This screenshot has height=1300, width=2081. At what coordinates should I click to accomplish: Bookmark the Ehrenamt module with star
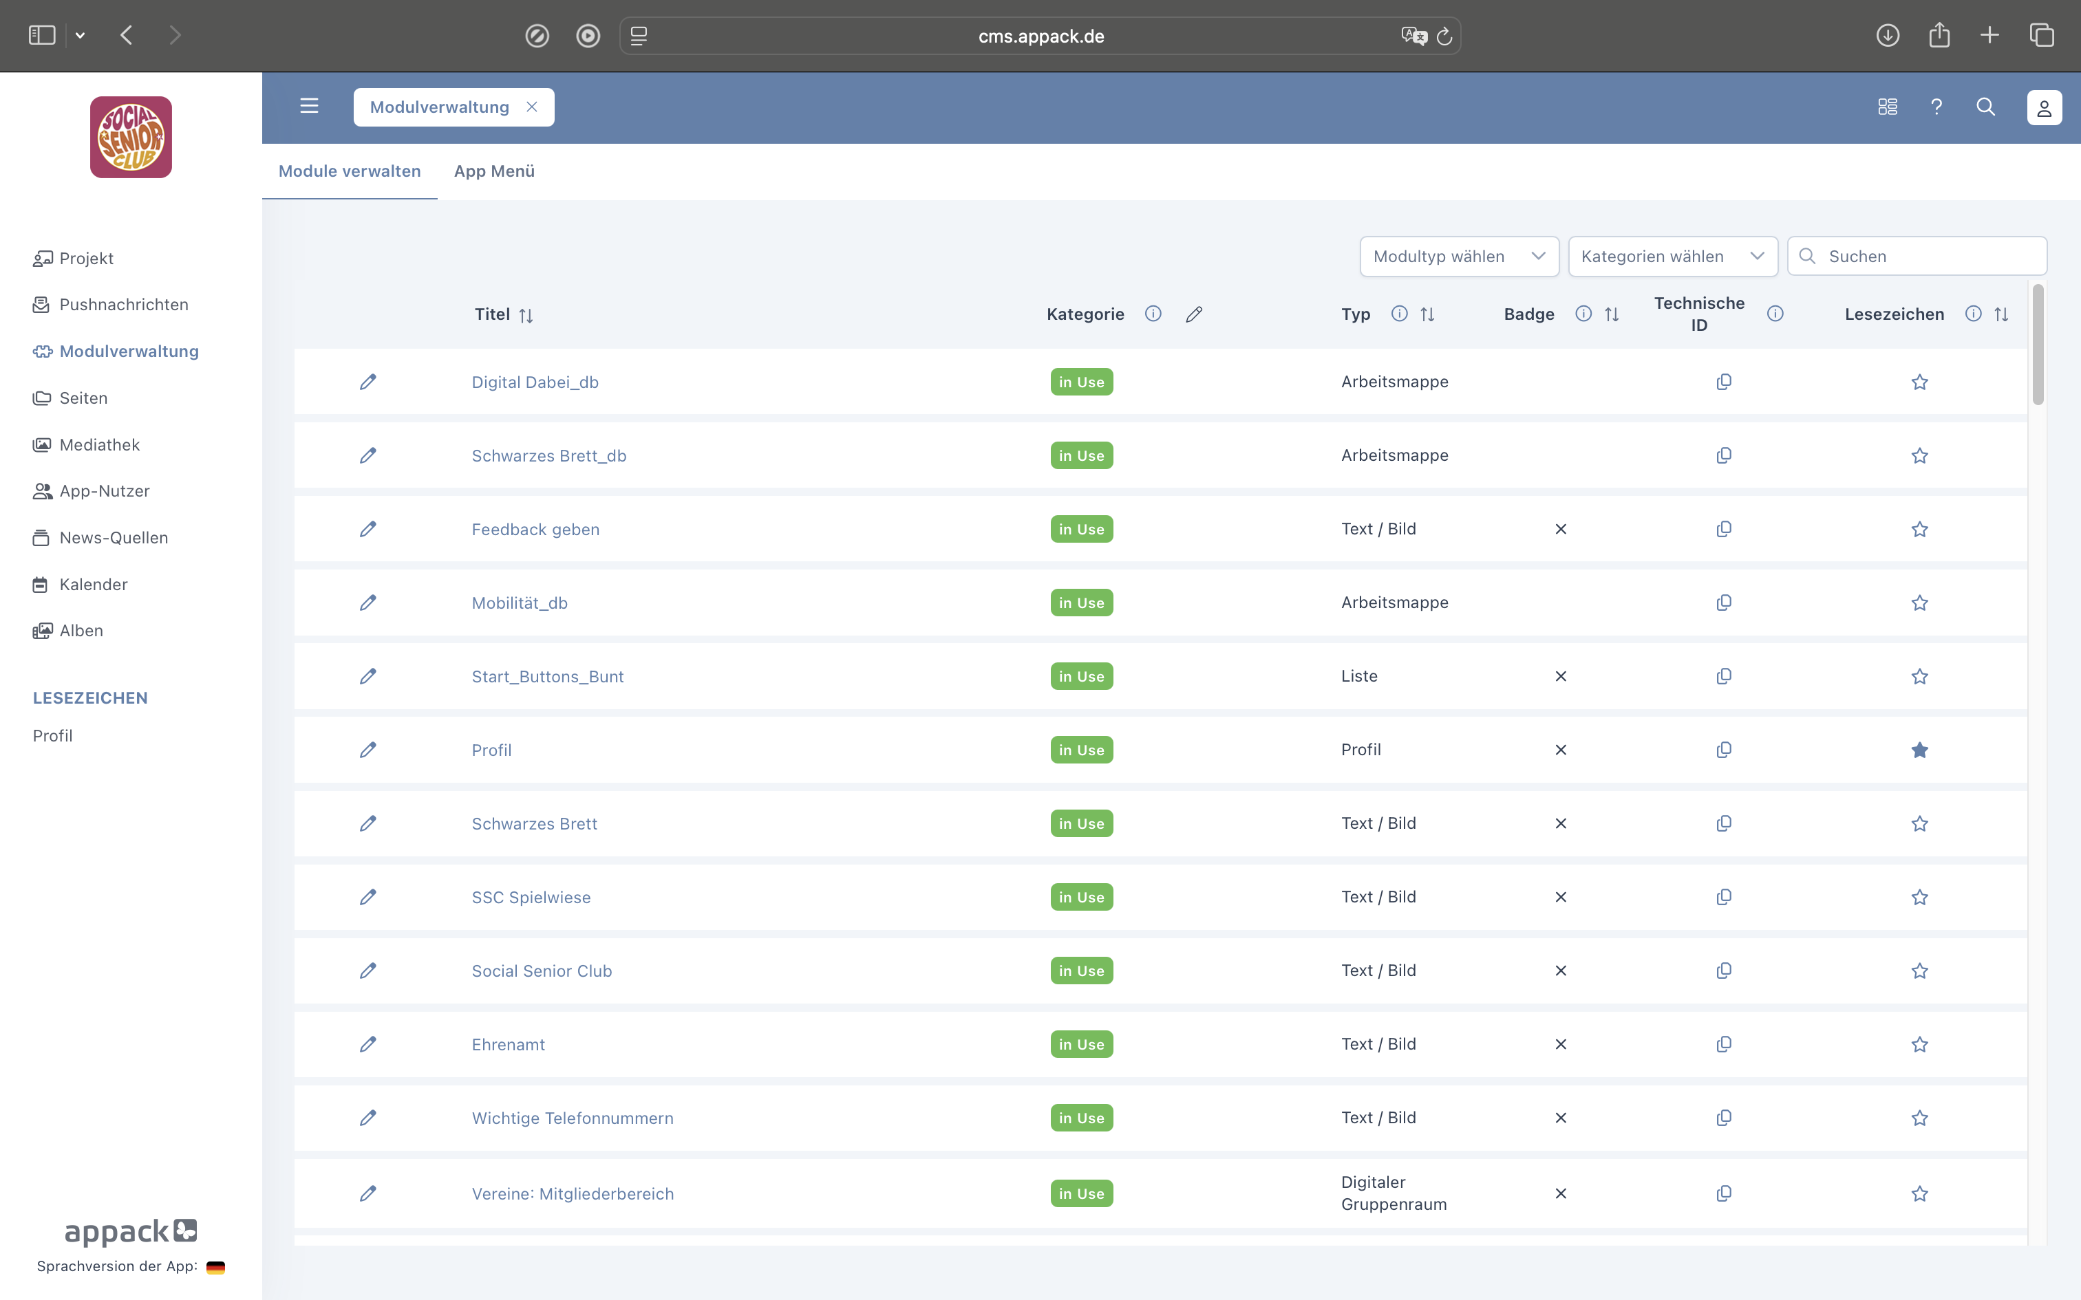[x=1919, y=1044]
